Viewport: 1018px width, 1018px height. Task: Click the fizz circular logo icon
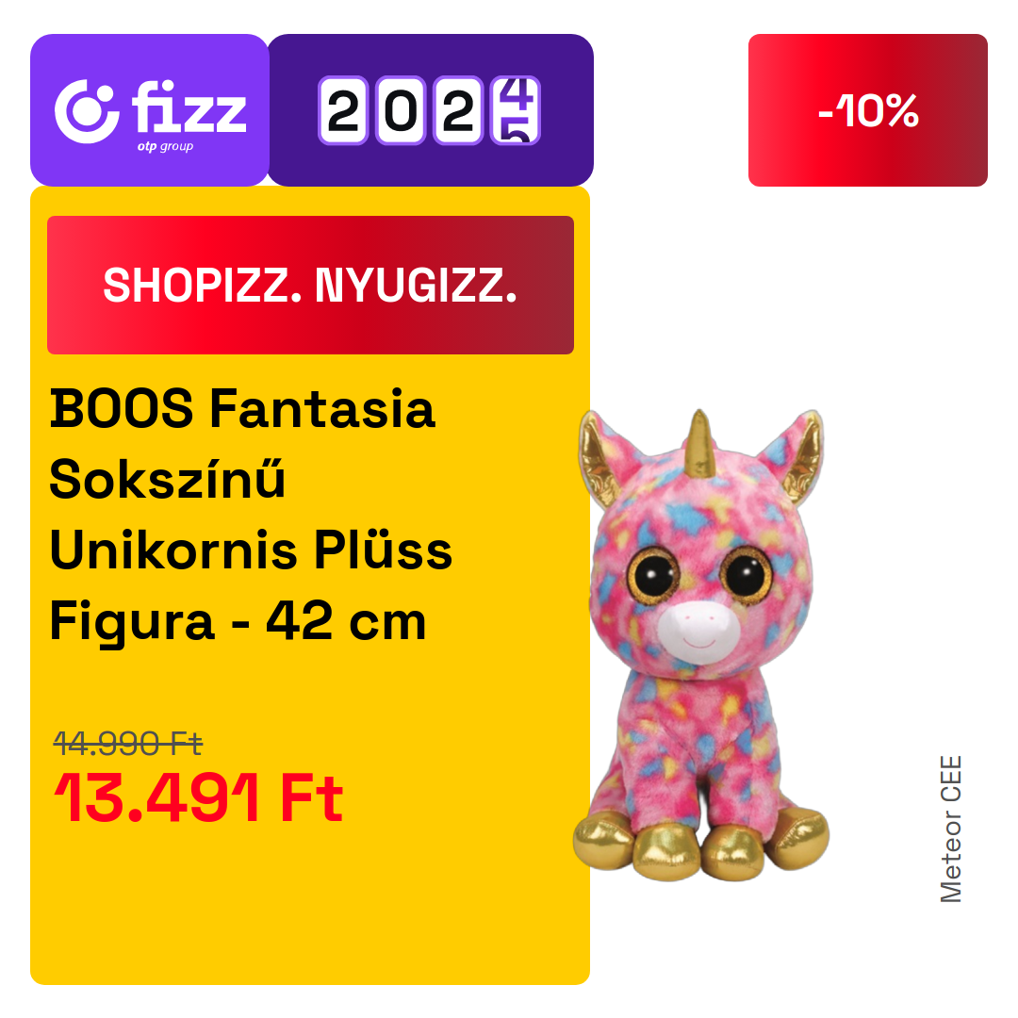87,111
